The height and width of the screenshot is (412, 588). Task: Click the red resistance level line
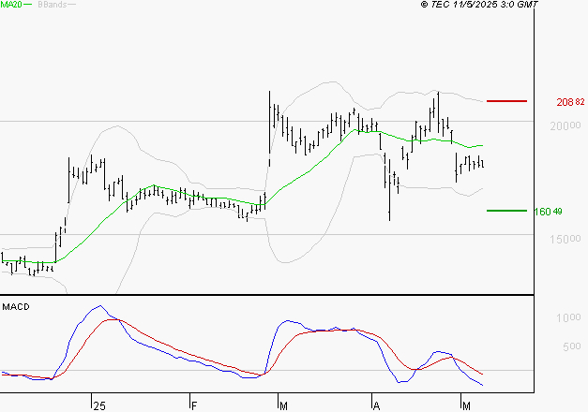(506, 101)
